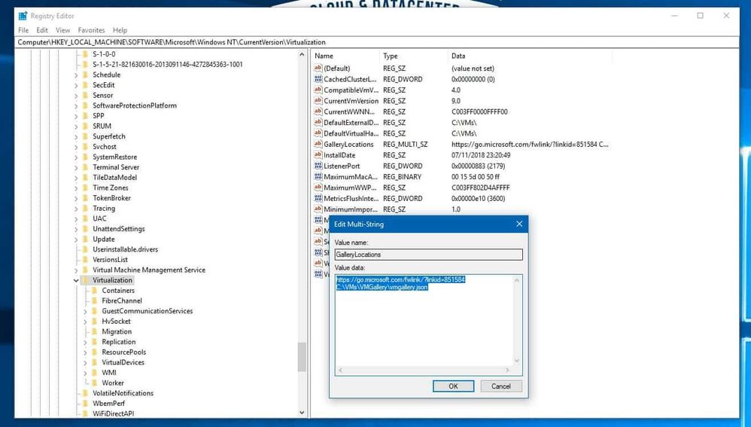This screenshot has width=751, height=427.
Task: Click the tree pane scroll down arrow
Action: pos(302,412)
